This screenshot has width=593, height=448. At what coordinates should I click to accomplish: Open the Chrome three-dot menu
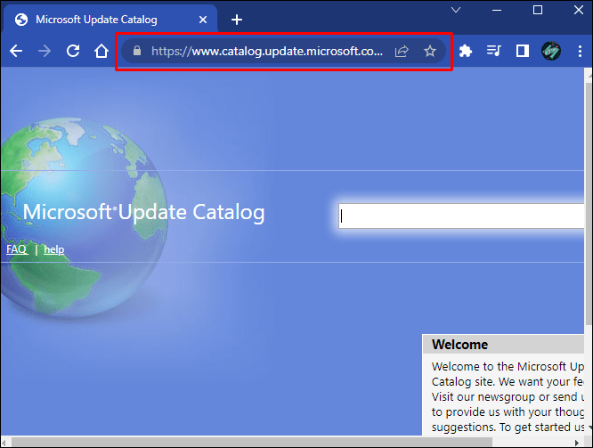[x=580, y=51]
